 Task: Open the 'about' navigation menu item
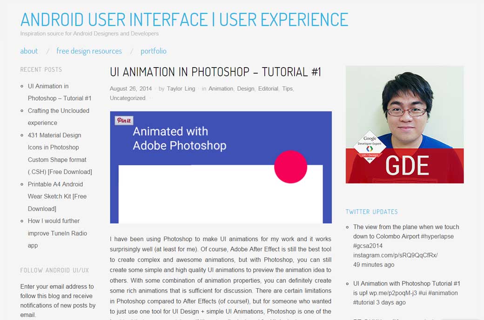point(28,51)
